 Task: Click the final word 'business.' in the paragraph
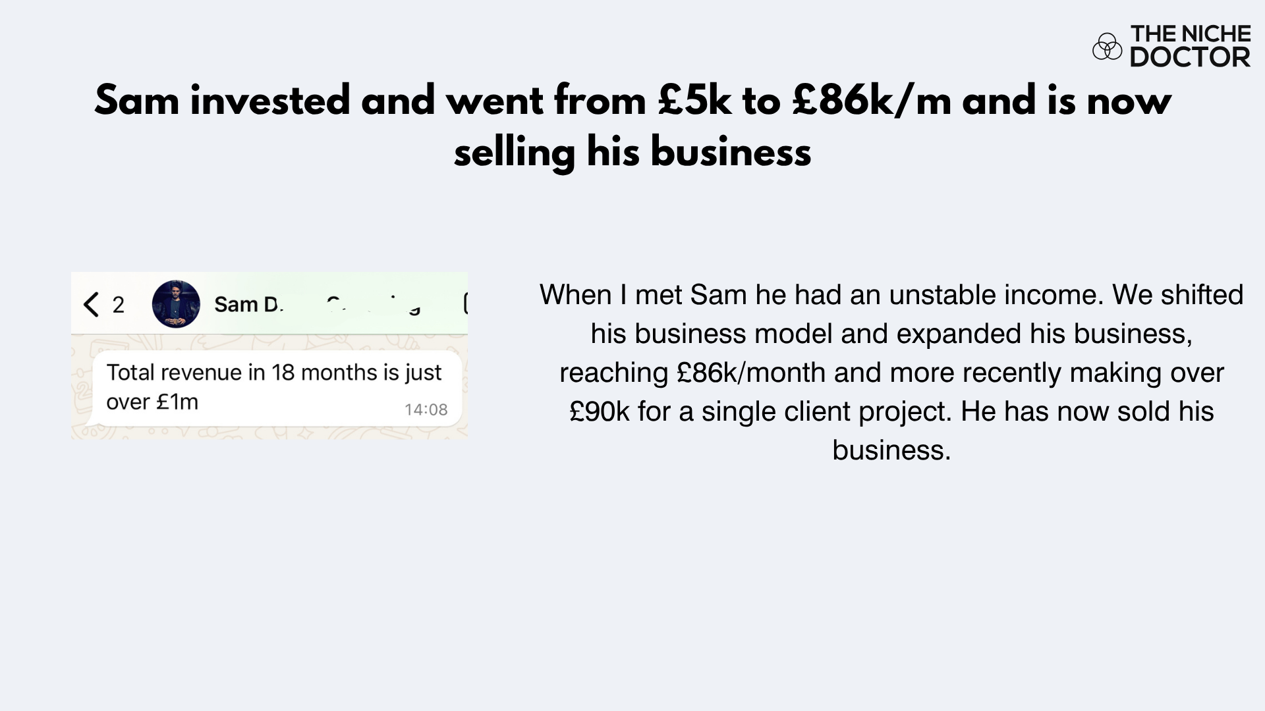[891, 450]
